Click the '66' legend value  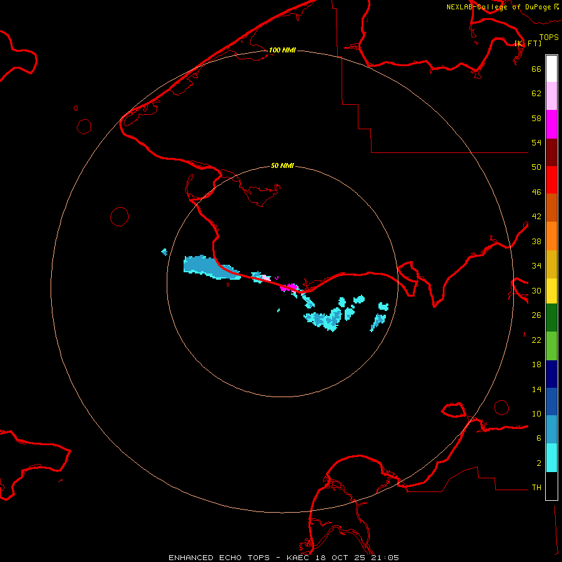click(536, 69)
